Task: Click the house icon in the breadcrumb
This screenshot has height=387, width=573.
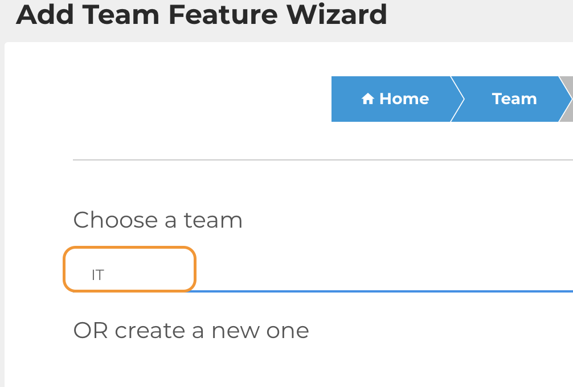Action: [367, 99]
